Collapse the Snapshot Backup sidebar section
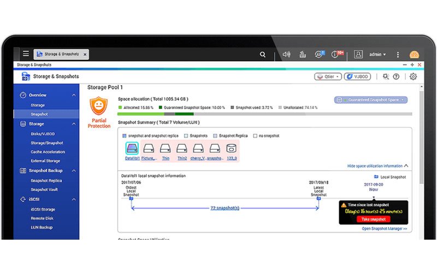This screenshot has height=273, width=437. (x=74, y=170)
